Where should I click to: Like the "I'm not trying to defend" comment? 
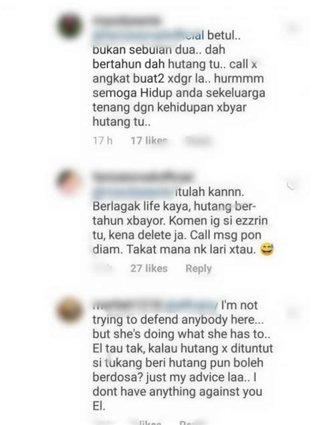point(293,313)
